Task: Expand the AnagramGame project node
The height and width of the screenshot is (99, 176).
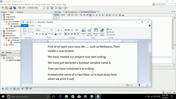Action: 2,17
